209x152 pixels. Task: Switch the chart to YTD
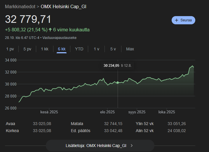[79, 49]
